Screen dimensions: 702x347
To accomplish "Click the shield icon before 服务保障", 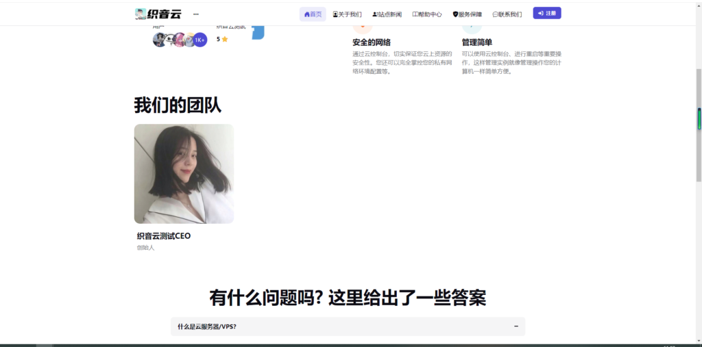I will pos(455,14).
